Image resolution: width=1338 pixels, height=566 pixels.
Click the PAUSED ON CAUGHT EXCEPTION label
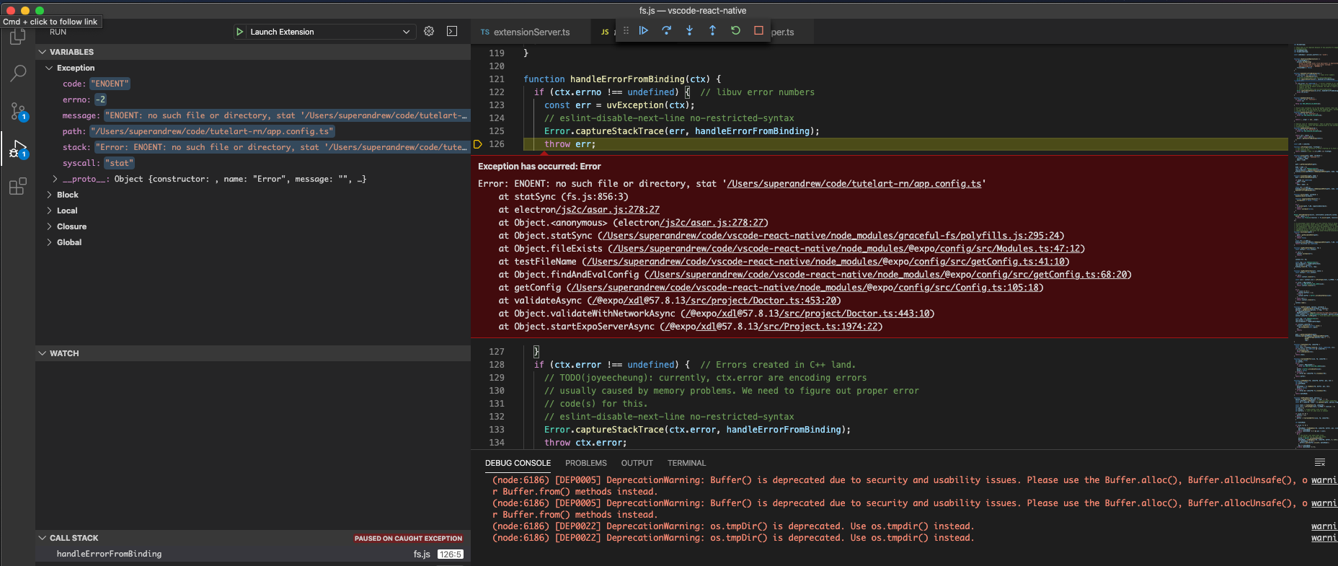(x=408, y=539)
